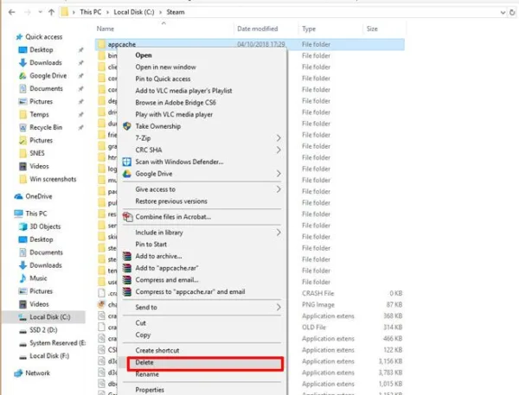Select Rename in the context menu
The image size is (519, 395).
click(147, 374)
